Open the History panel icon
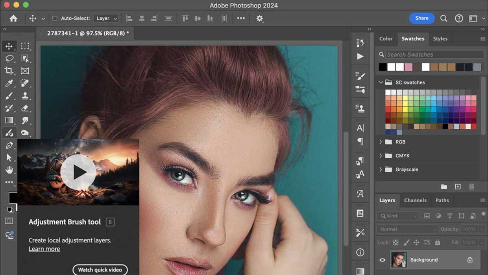Screen dimensions: 488x275 [360, 42]
